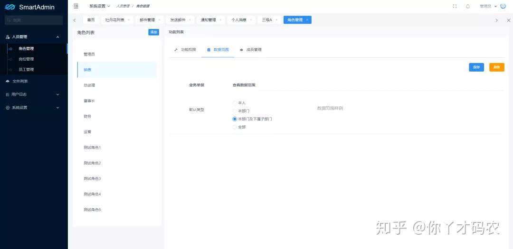The image size is (513, 249).
Task: Select the 管理员 role
Action: coord(117,54)
